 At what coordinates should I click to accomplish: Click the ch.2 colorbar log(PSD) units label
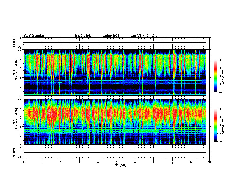[223, 127]
